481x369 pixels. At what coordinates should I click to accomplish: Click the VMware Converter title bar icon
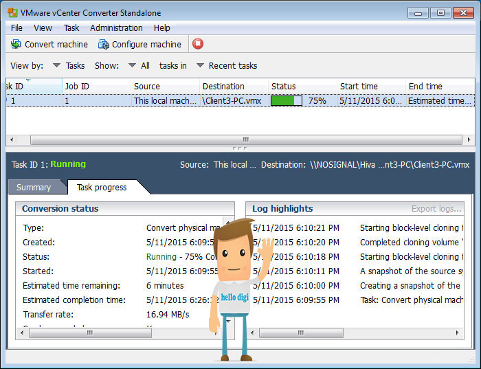(x=12, y=12)
